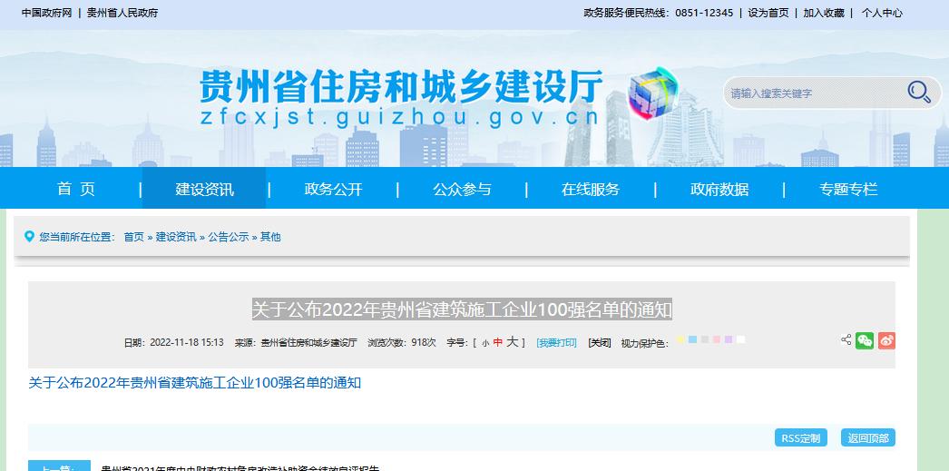Viewport: 949px width, 471px height.
Task: Click the magnifier search icon
Action: [x=919, y=92]
